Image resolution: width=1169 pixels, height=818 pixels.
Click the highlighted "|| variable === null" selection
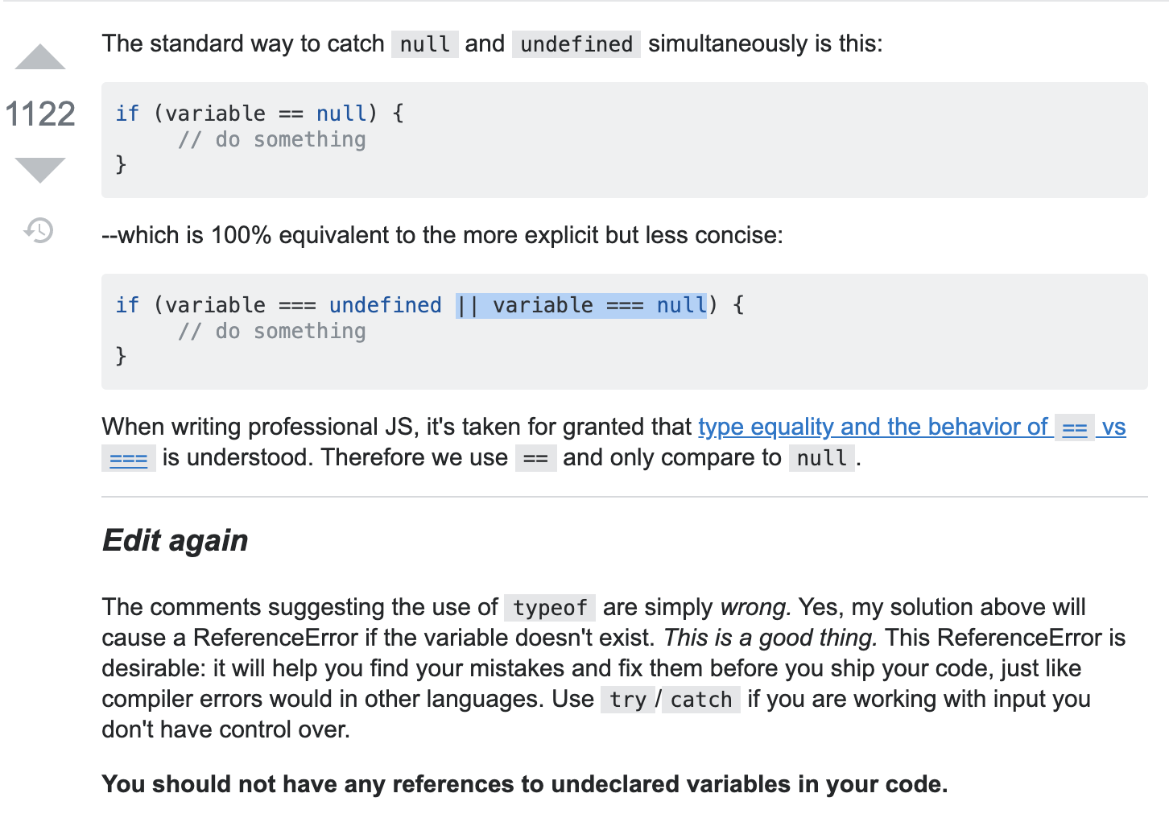[x=580, y=306]
